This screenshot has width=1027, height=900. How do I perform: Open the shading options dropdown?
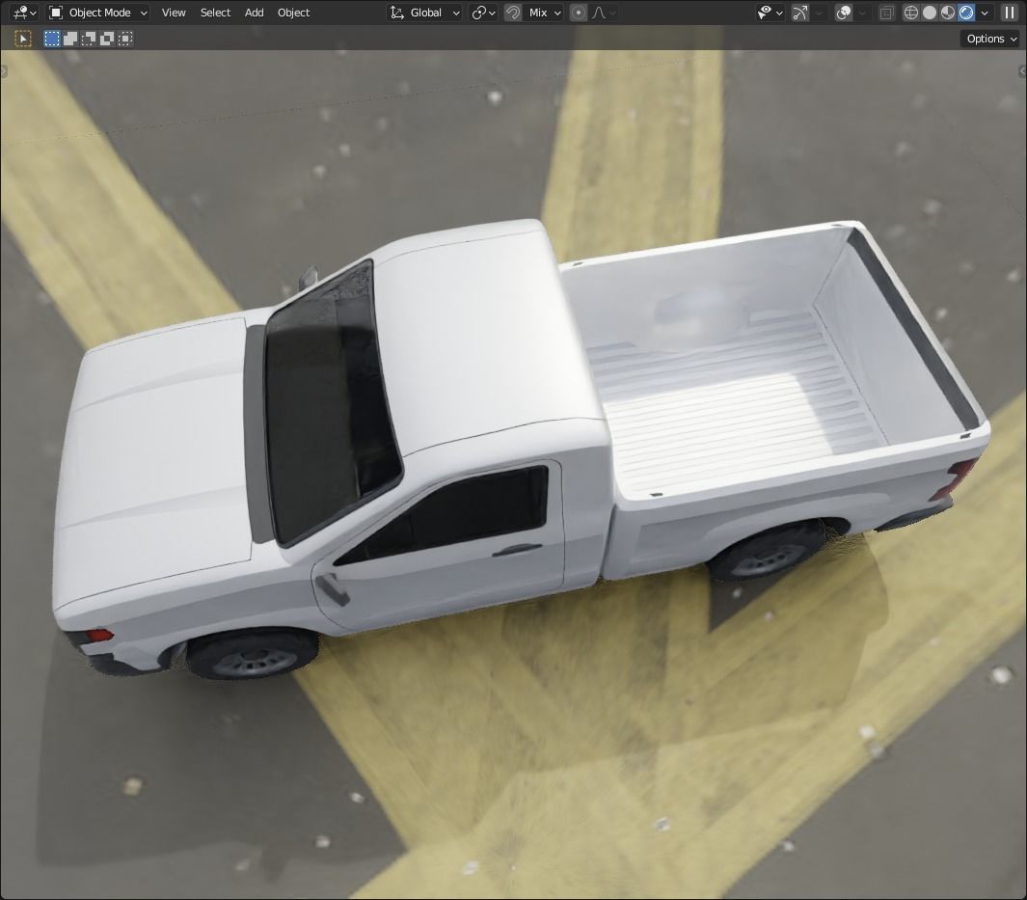coord(984,13)
